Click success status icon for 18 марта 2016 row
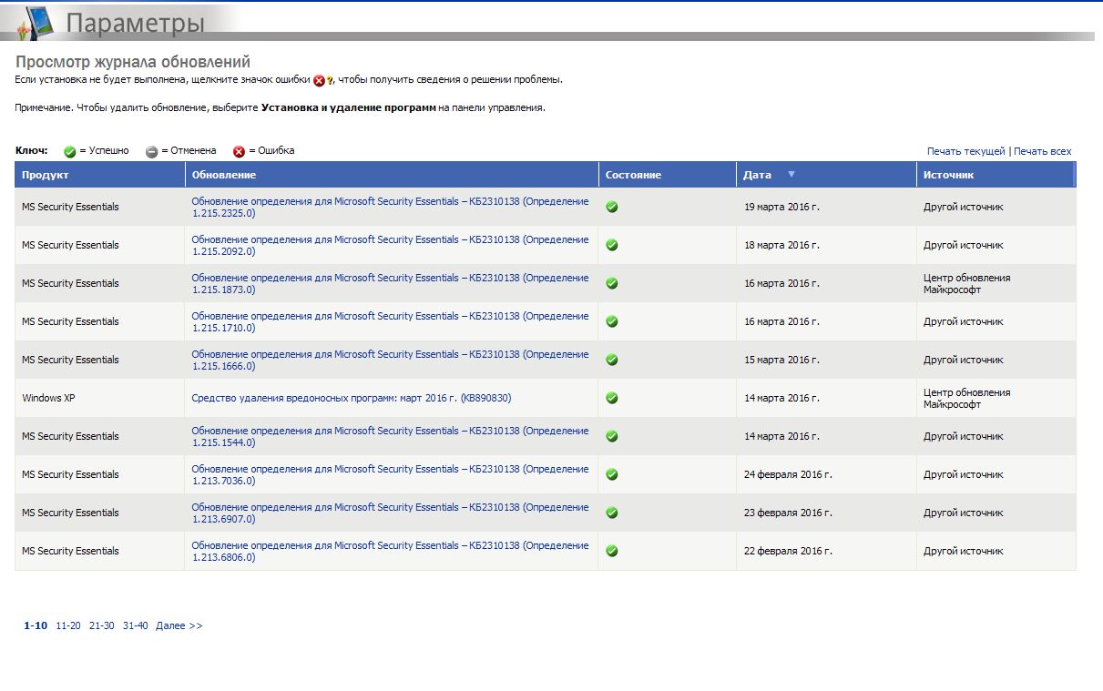 (x=612, y=245)
